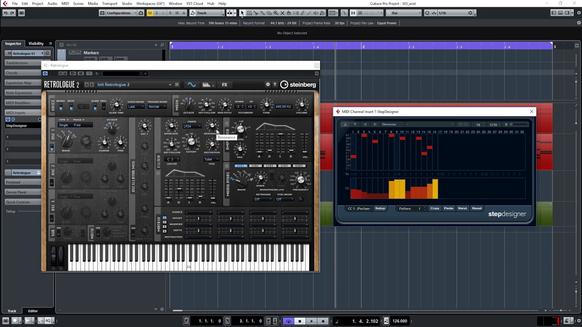Bypass the StepDesigner MIDI insert
Viewport: 582px width, 327px height.
[8, 119]
